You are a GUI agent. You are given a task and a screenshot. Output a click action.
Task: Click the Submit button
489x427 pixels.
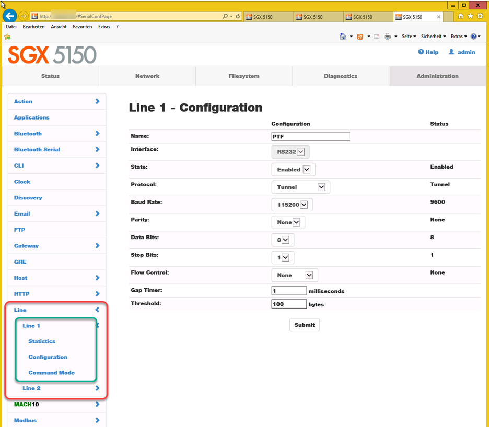pos(305,325)
